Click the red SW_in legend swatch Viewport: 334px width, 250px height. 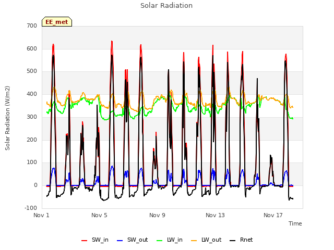point(85,241)
